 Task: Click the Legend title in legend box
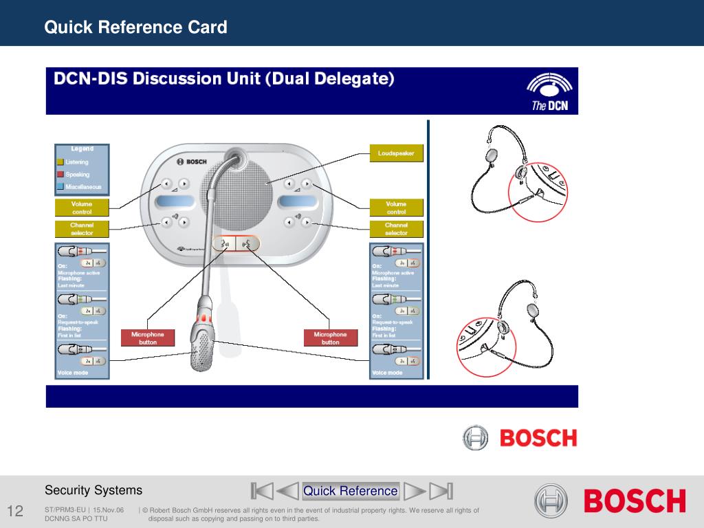coord(82,148)
